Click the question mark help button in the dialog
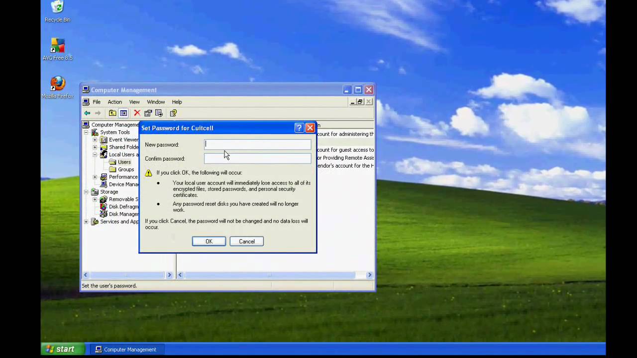 (x=299, y=128)
